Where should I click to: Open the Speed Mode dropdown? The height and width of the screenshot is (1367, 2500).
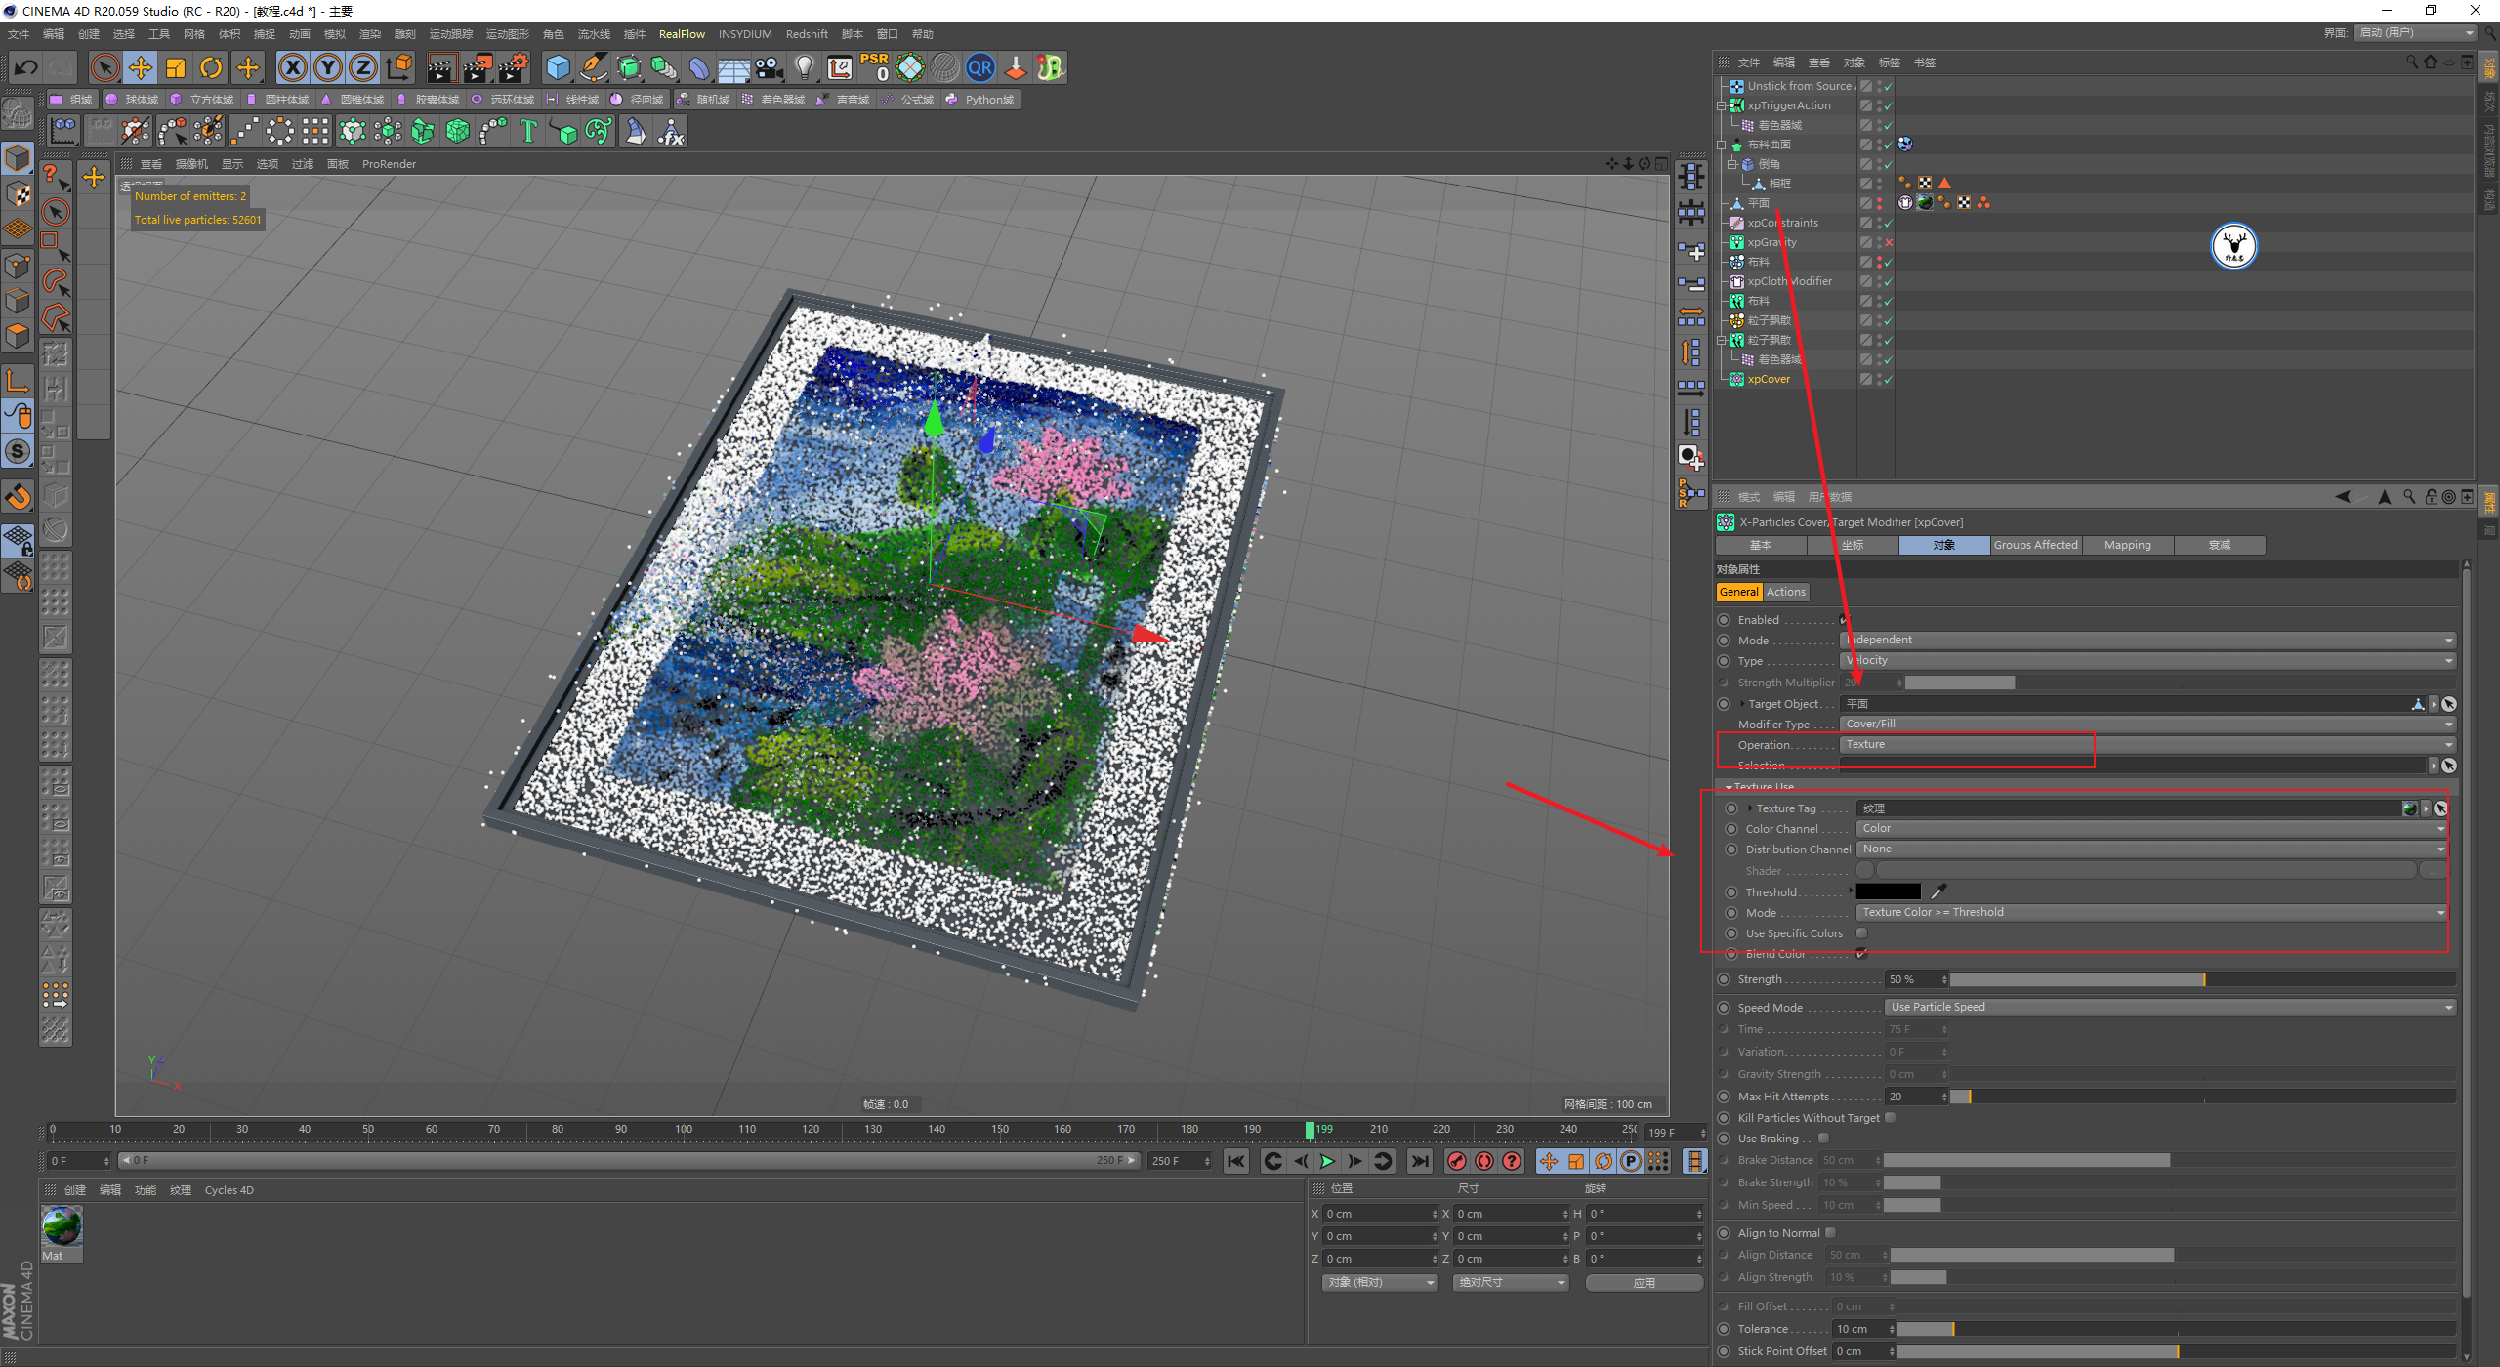[2168, 1007]
